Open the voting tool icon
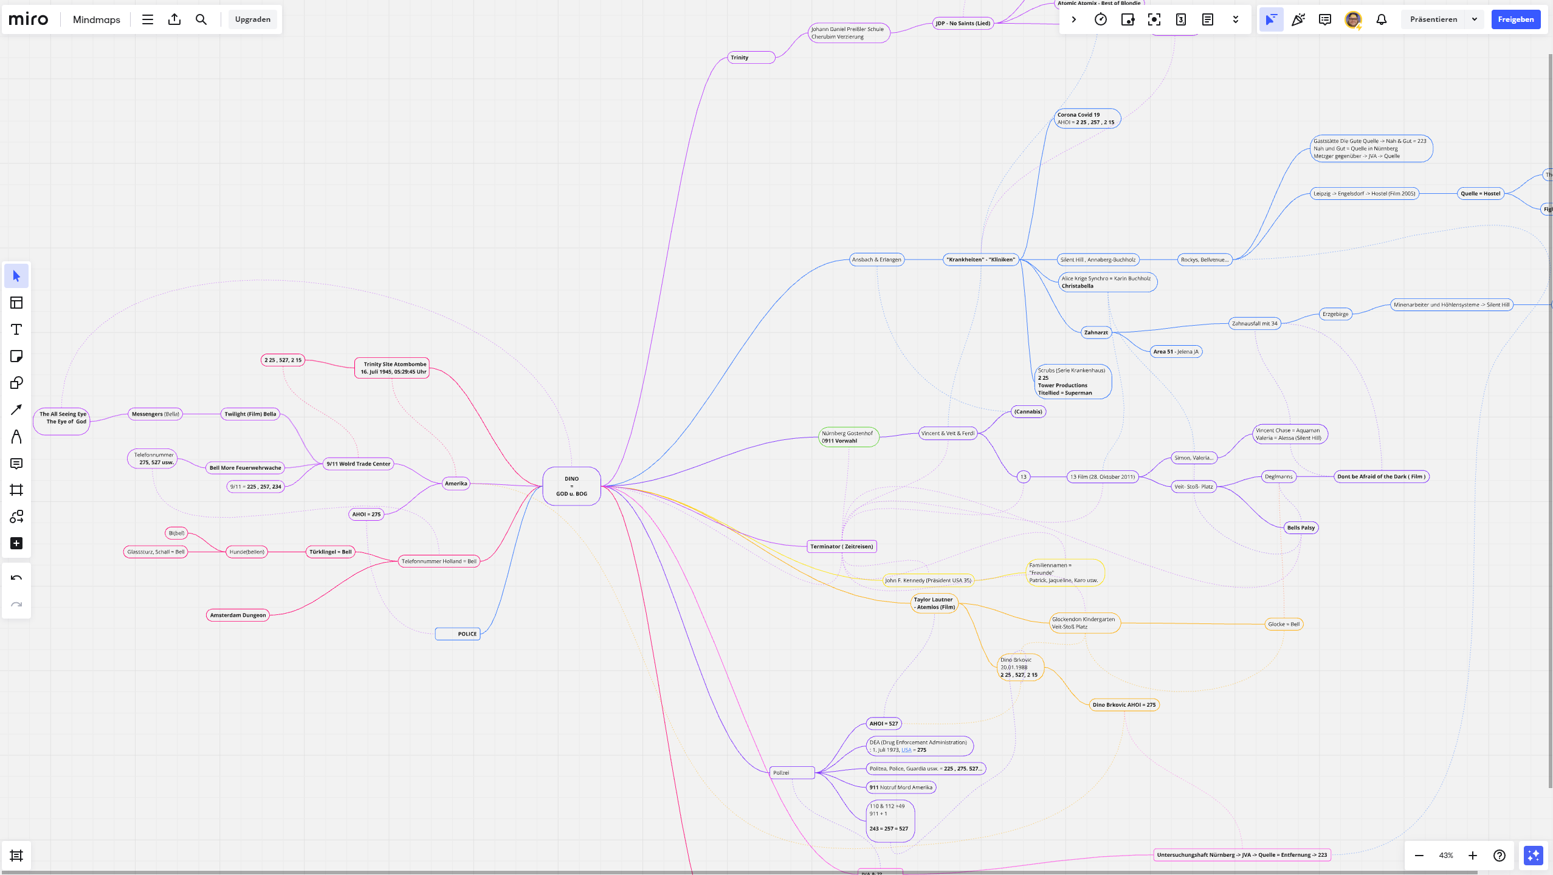The width and height of the screenshot is (1553, 875). 1128,19
